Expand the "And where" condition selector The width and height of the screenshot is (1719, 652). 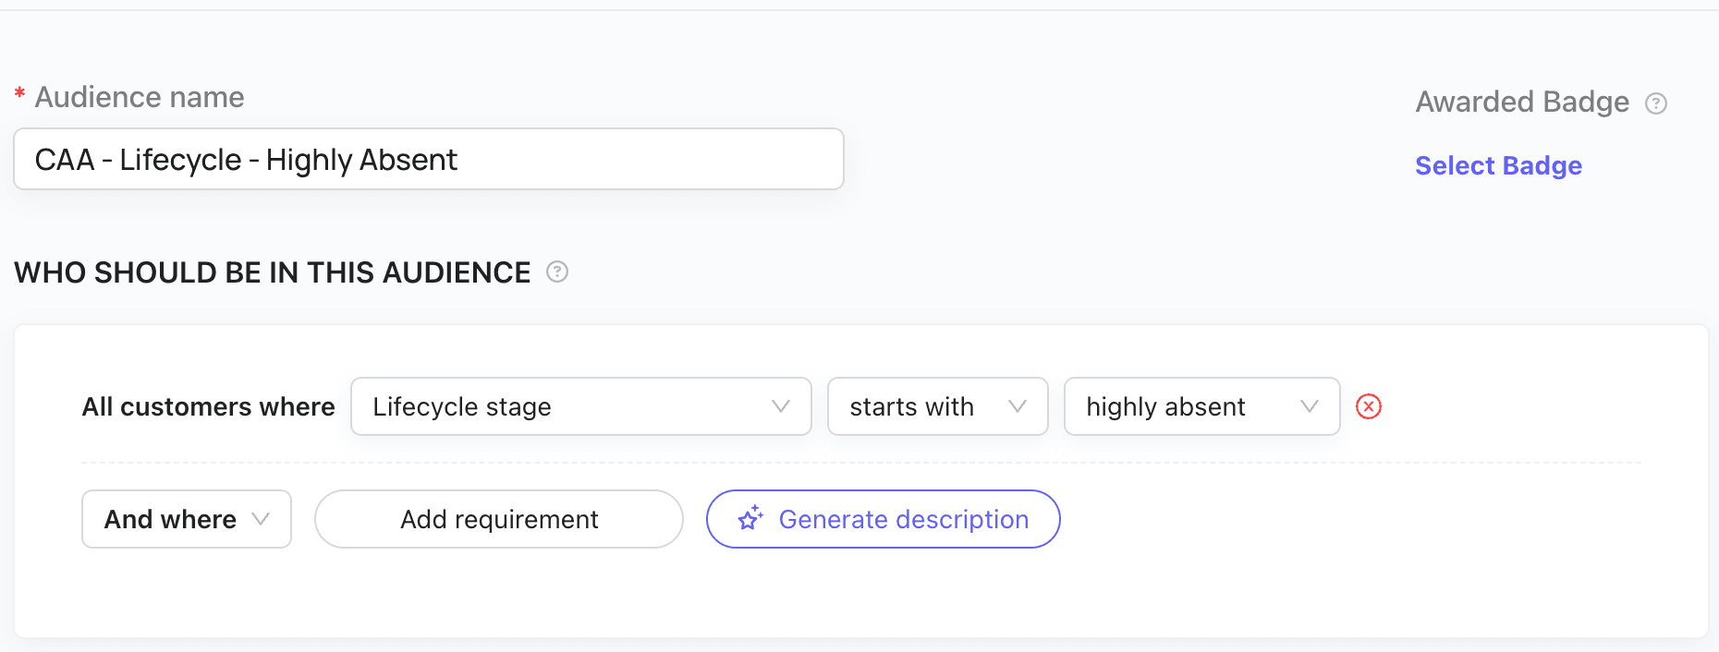187,519
